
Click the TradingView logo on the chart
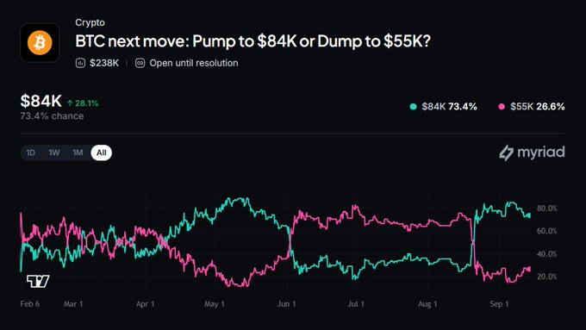click(x=38, y=281)
